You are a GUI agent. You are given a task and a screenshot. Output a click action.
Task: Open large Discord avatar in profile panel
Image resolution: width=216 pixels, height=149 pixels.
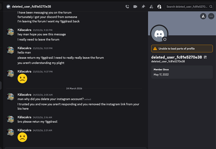coord(159,33)
